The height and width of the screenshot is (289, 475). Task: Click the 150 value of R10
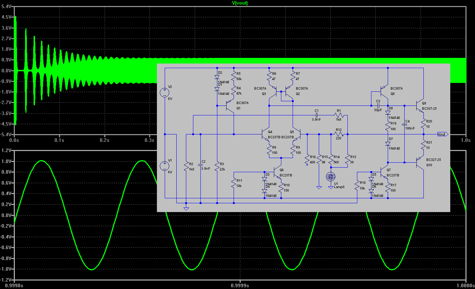pos(287,190)
